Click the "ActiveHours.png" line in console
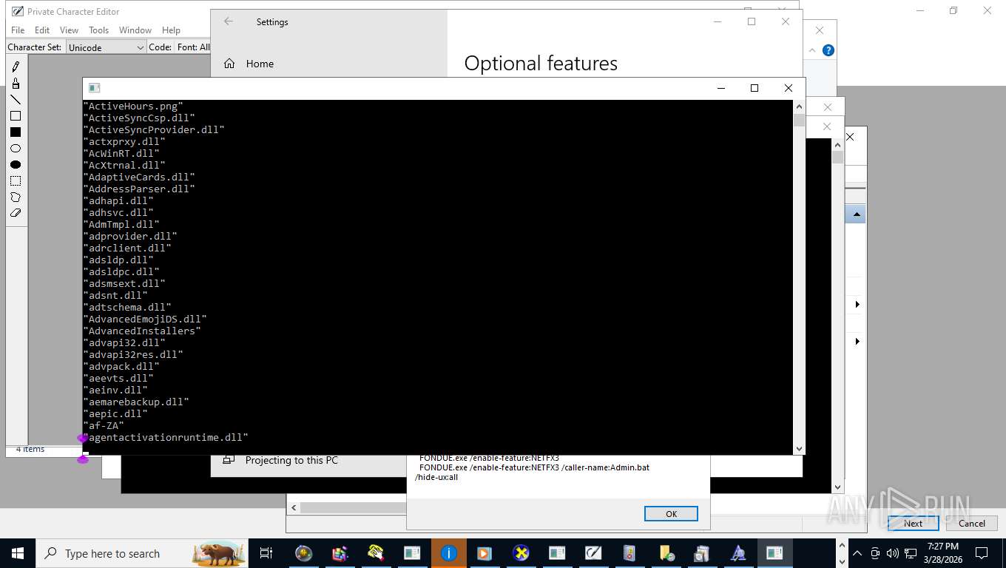 pyautogui.click(x=133, y=106)
